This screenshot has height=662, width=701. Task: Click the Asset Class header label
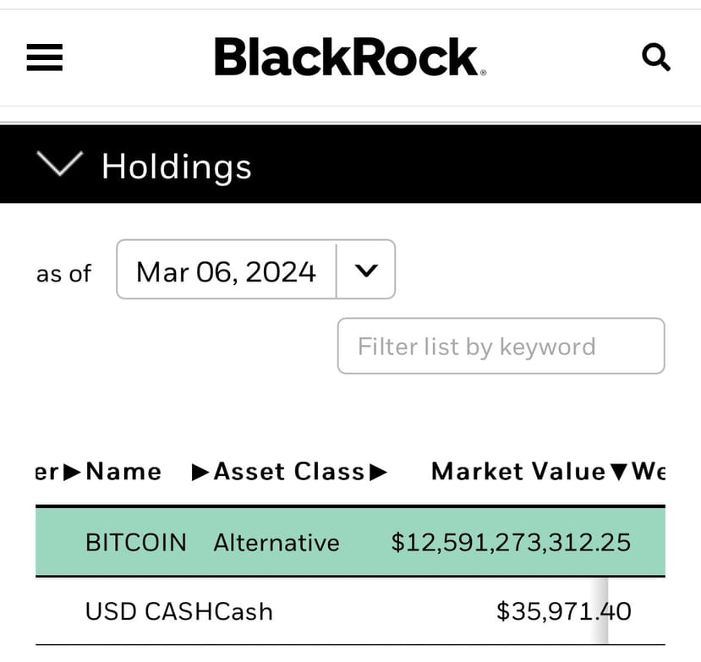coord(292,472)
